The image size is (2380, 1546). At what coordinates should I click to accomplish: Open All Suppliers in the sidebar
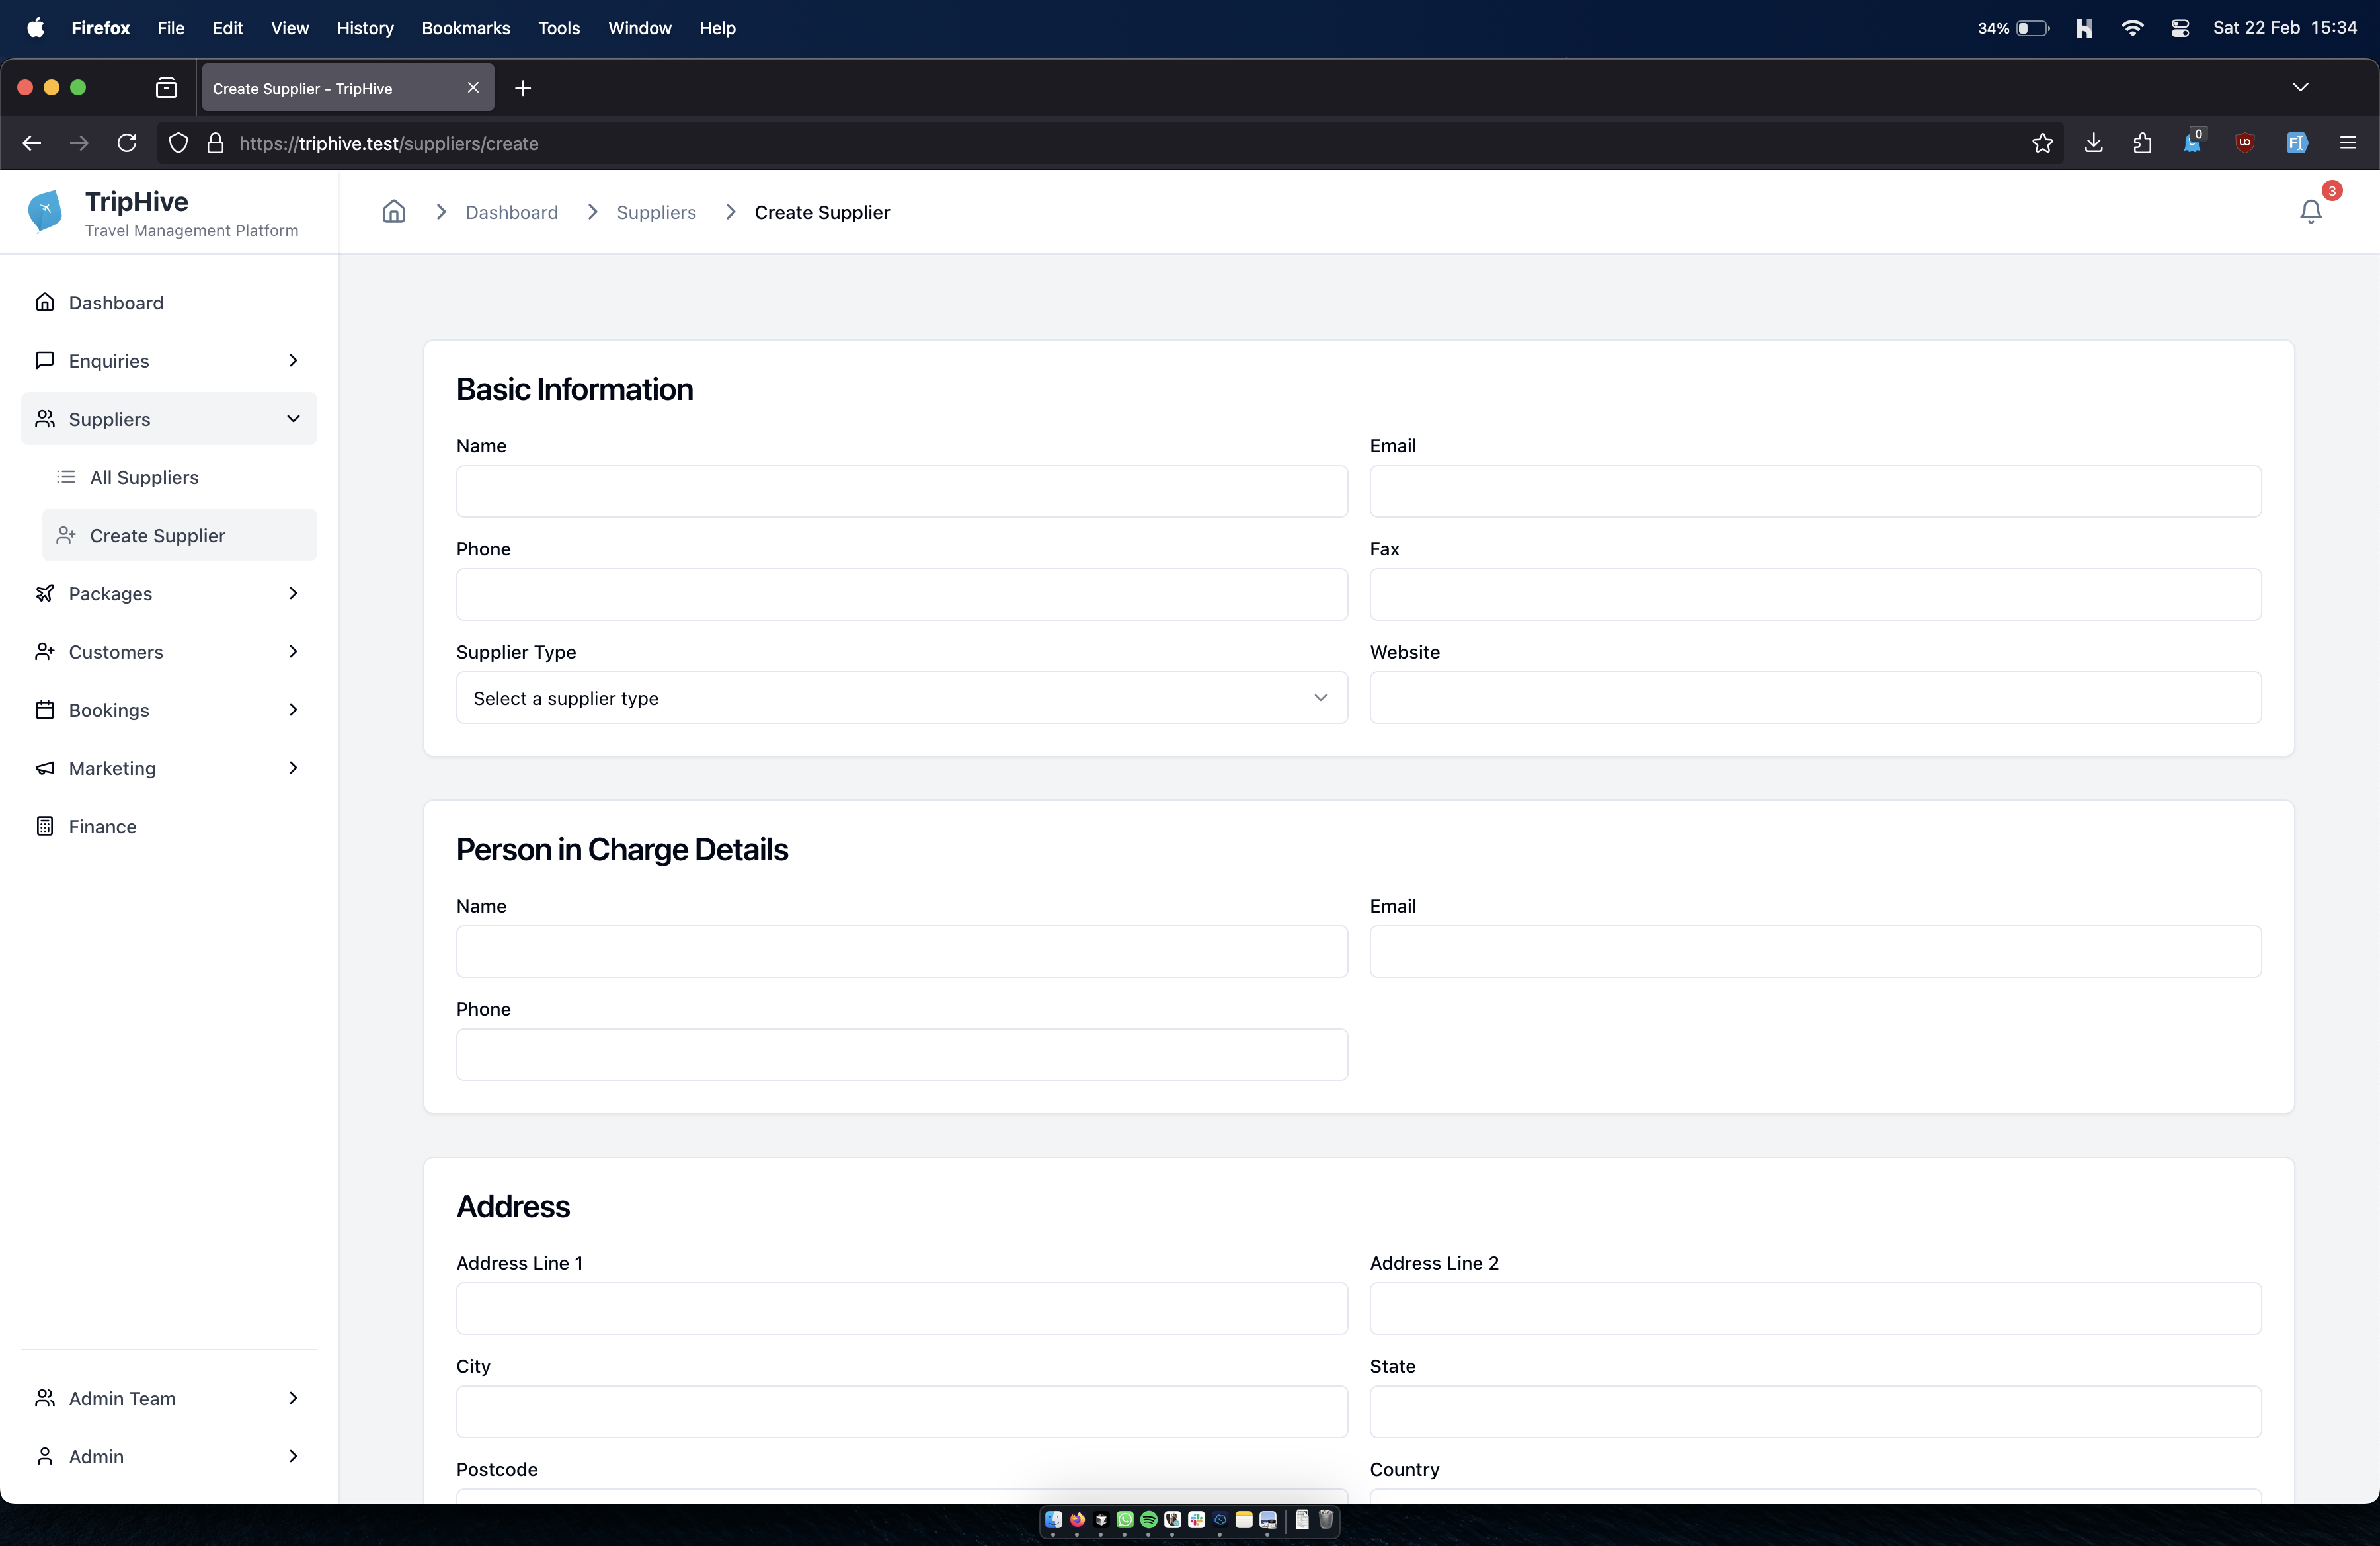(x=179, y=477)
